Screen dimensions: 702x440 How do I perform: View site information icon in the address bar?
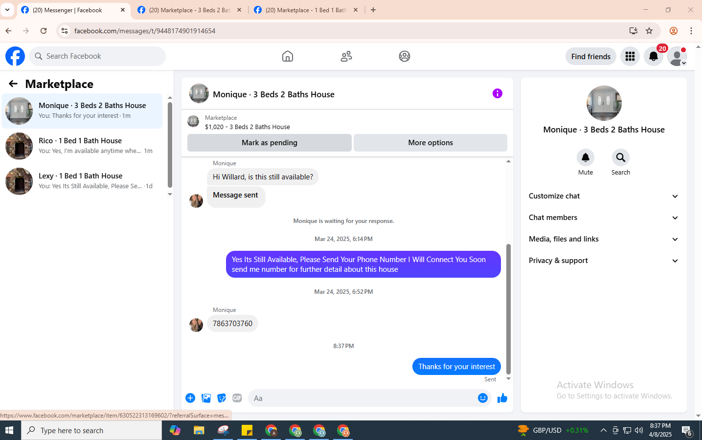64,31
